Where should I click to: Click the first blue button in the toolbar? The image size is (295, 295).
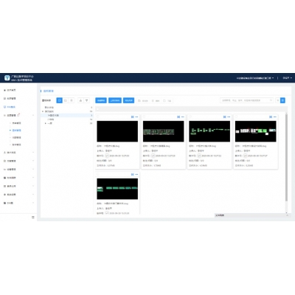pyautogui.click(x=101, y=100)
